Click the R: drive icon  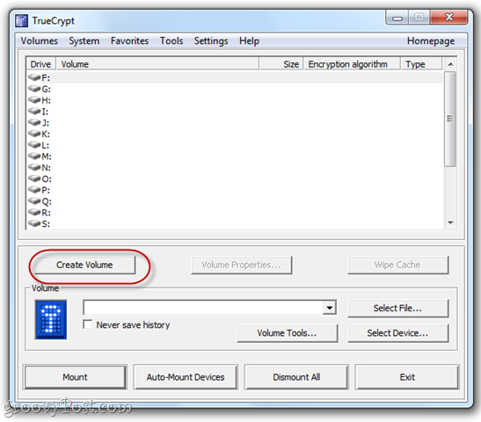tap(34, 212)
